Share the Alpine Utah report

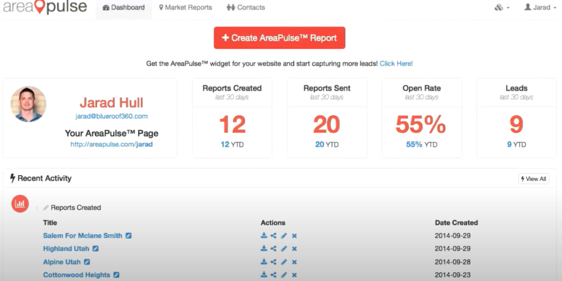tap(273, 262)
